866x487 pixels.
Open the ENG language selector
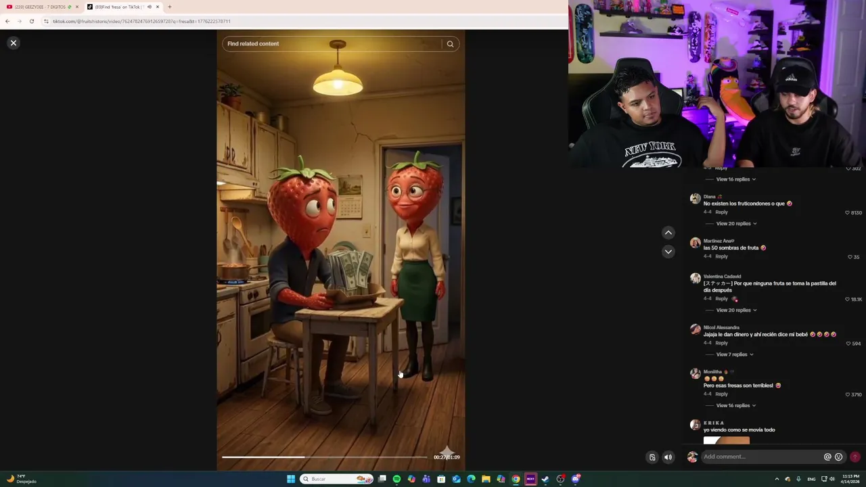pyautogui.click(x=811, y=479)
